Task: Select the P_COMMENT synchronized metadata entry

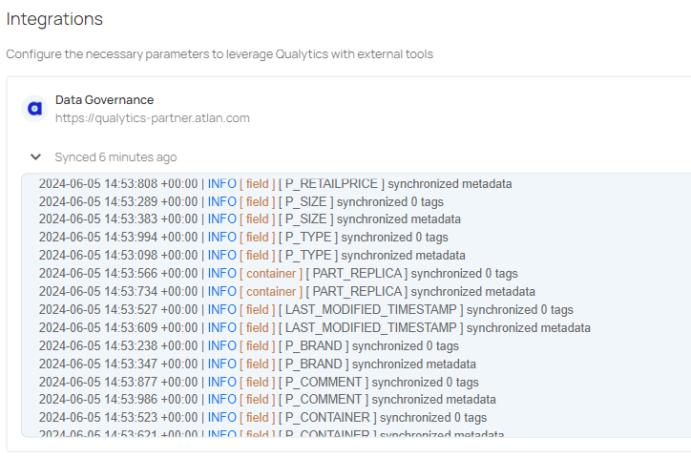Action: coord(267,400)
